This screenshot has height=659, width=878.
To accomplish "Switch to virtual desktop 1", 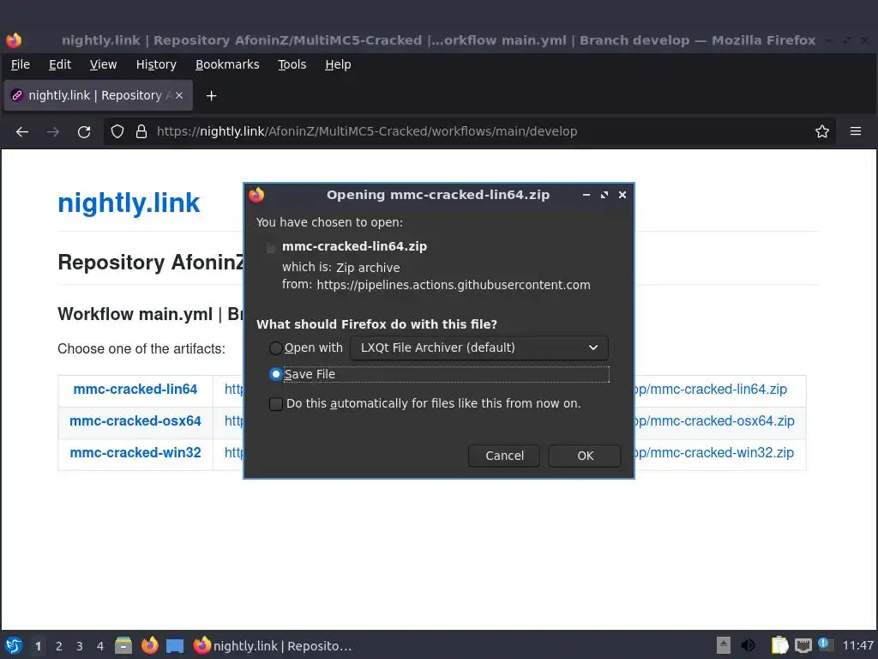I will pyautogui.click(x=38, y=646).
